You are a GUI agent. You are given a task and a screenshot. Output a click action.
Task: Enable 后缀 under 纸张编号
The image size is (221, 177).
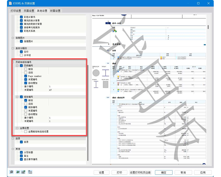[26, 104]
